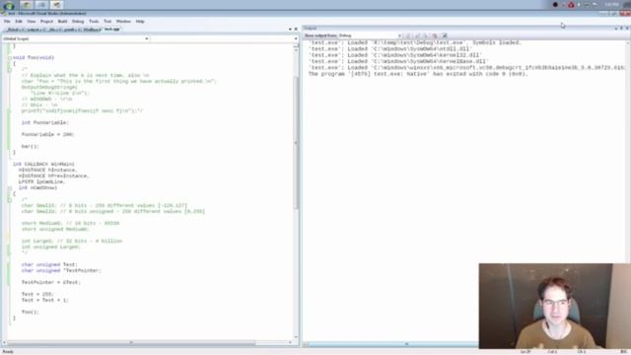Click the output line loading KernelBase.dll
Image resolution: width=631 pixels, height=355 pixels.
(x=398, y=61)
